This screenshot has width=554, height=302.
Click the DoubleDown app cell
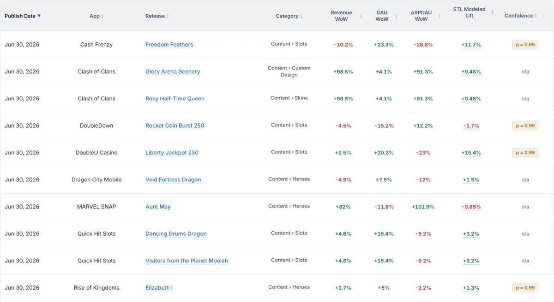pos(96,126)
